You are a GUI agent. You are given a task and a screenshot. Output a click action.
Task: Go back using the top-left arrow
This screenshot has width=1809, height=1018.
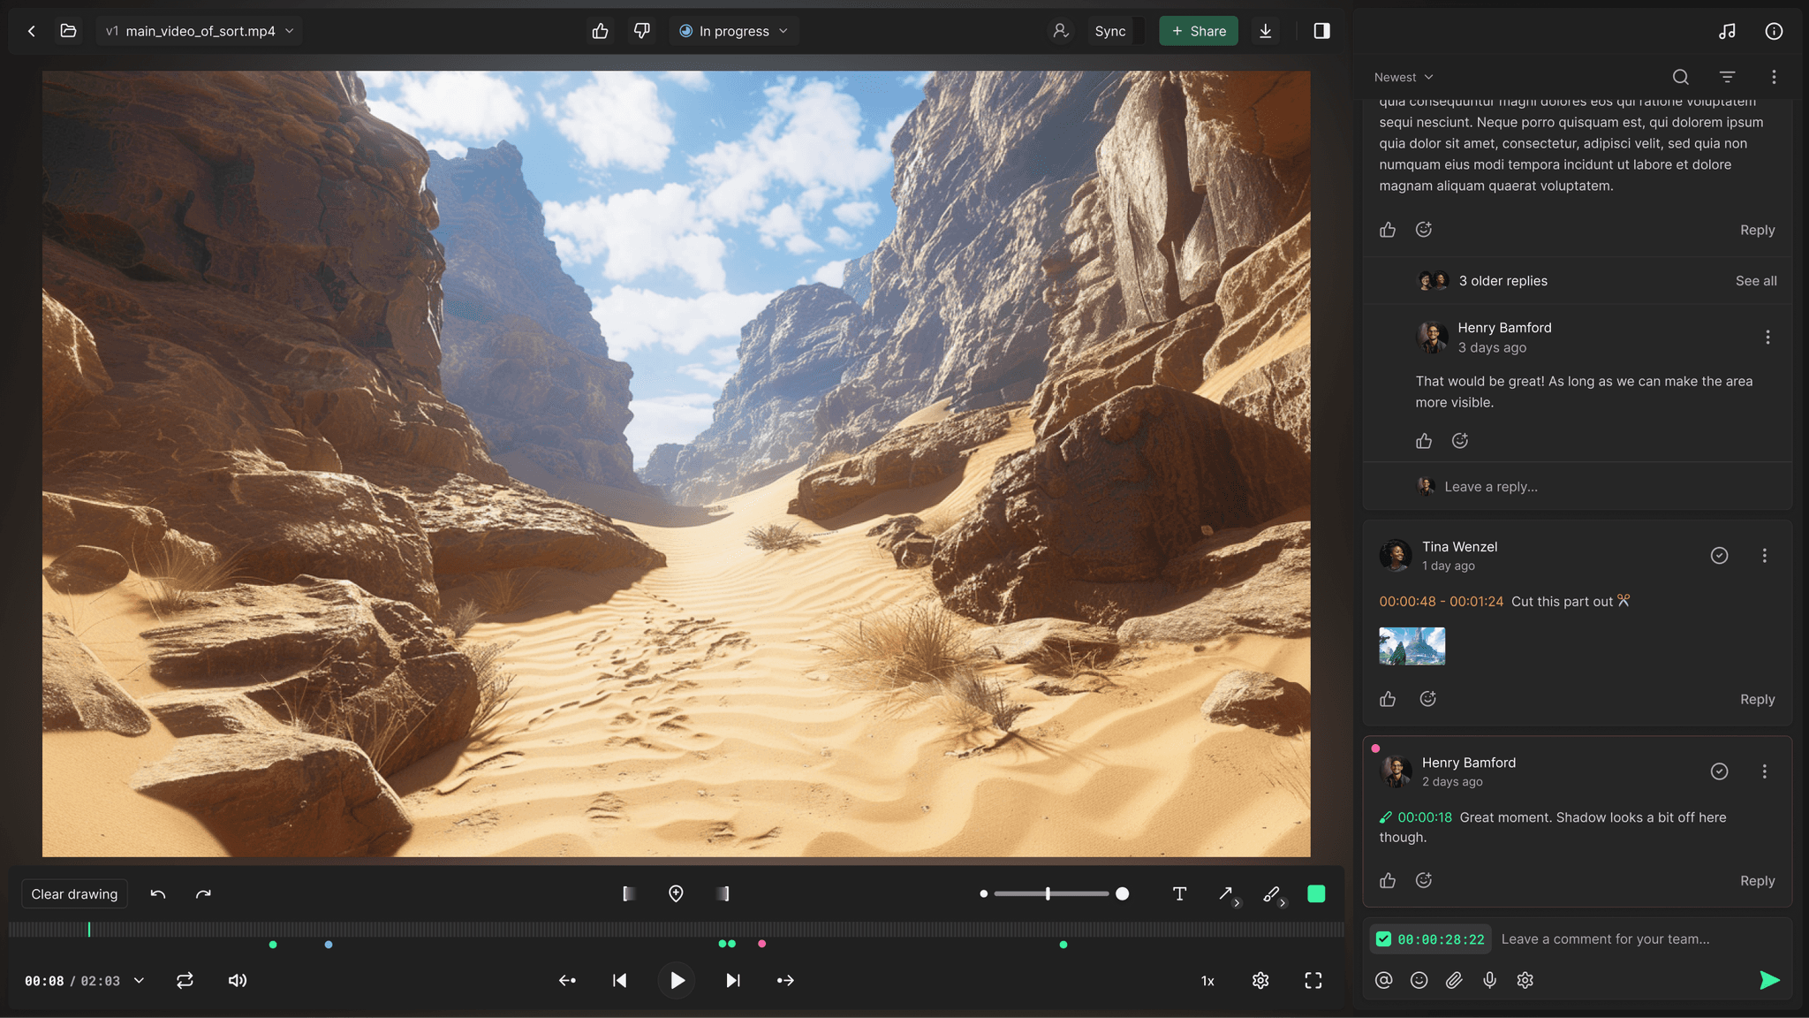click(x=32, y=31)
